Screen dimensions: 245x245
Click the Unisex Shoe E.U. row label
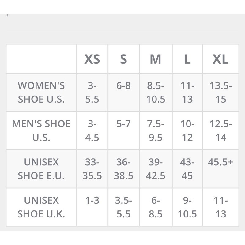tap(41, 169)
